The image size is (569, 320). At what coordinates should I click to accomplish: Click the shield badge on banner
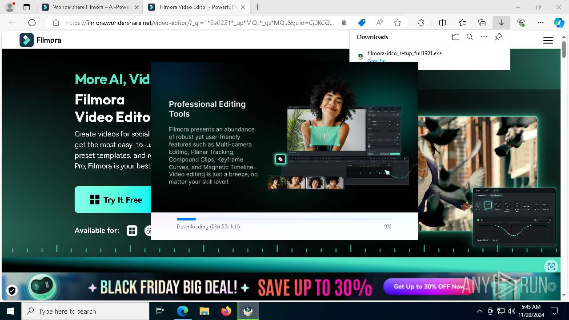tap(12, 290)
